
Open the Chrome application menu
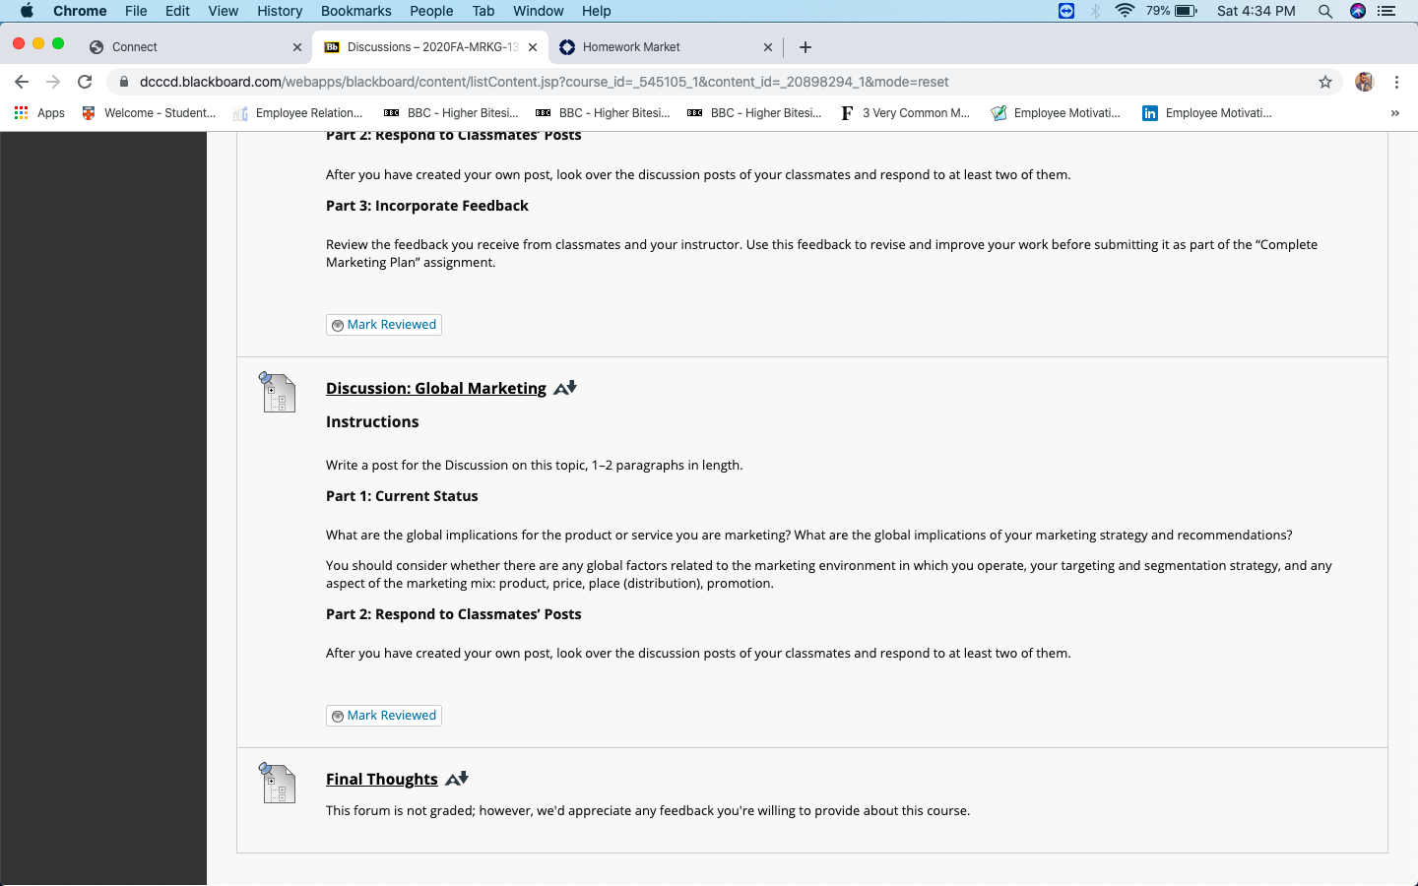(x=80, y=11)
